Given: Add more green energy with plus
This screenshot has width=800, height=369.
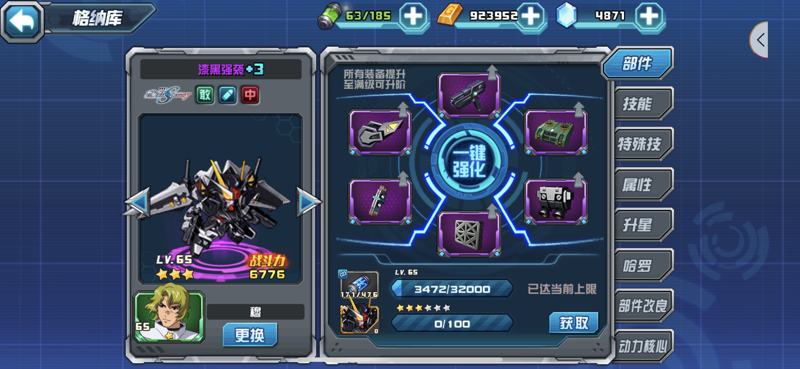Looking at the screenshot, I should (413, 16).
